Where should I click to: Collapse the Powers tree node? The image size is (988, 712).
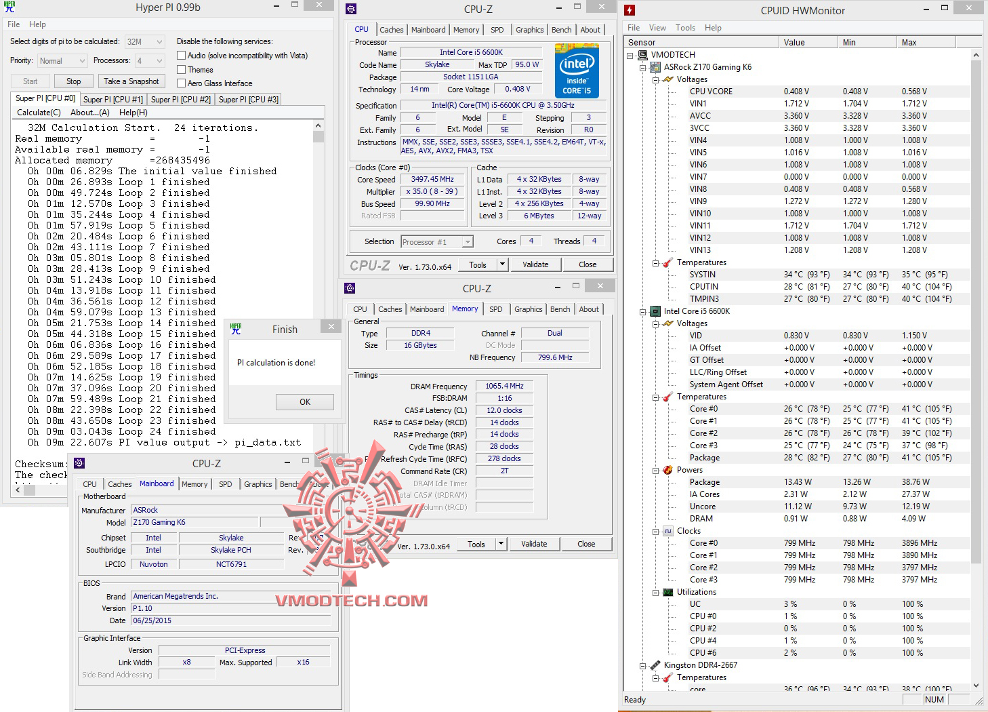click(x=655, y=470)
